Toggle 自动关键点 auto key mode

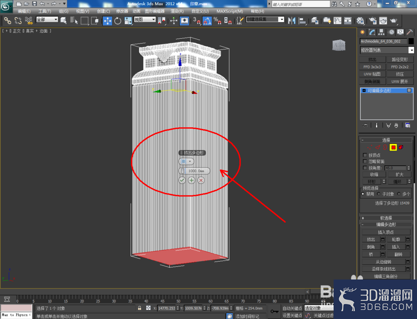292,308
